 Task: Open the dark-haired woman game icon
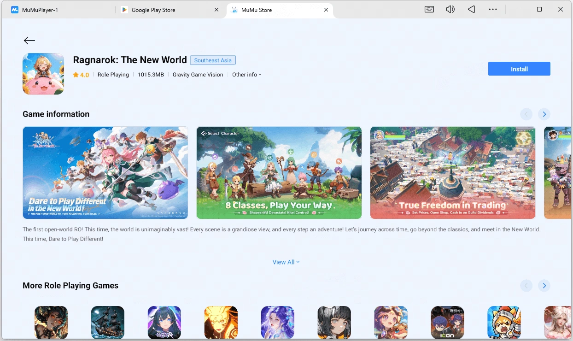coord(51,323)
